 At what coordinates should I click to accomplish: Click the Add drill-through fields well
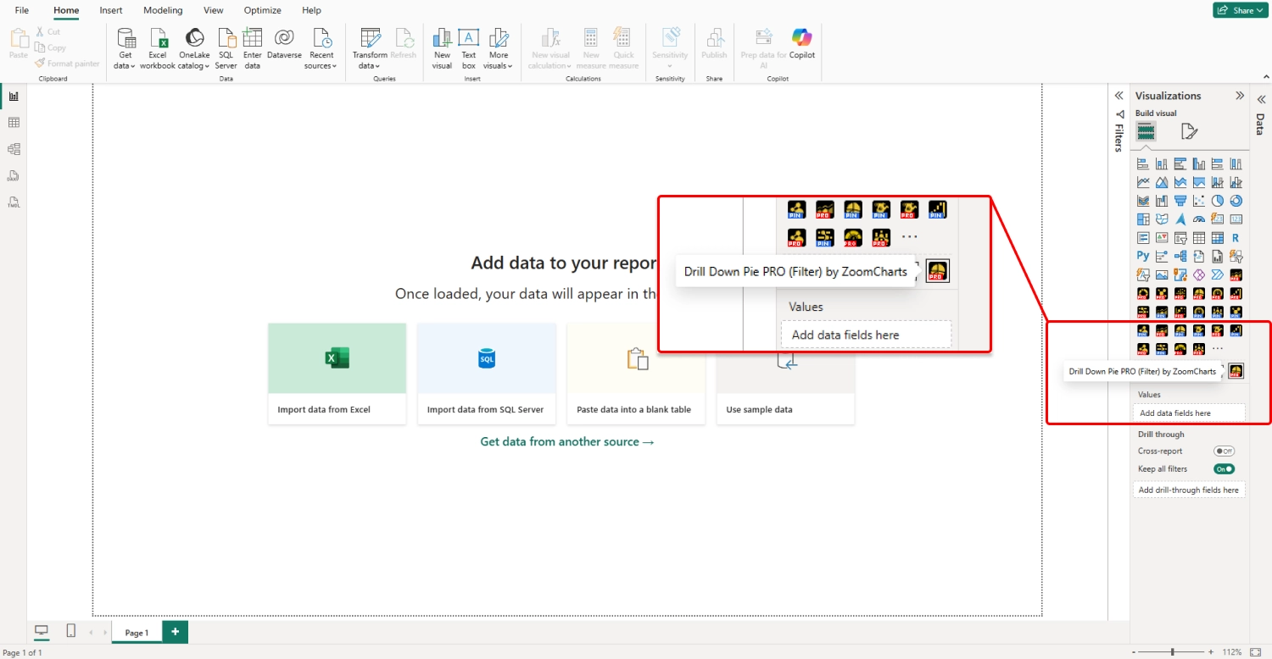pyautogui.click(x=1189, y=490)
